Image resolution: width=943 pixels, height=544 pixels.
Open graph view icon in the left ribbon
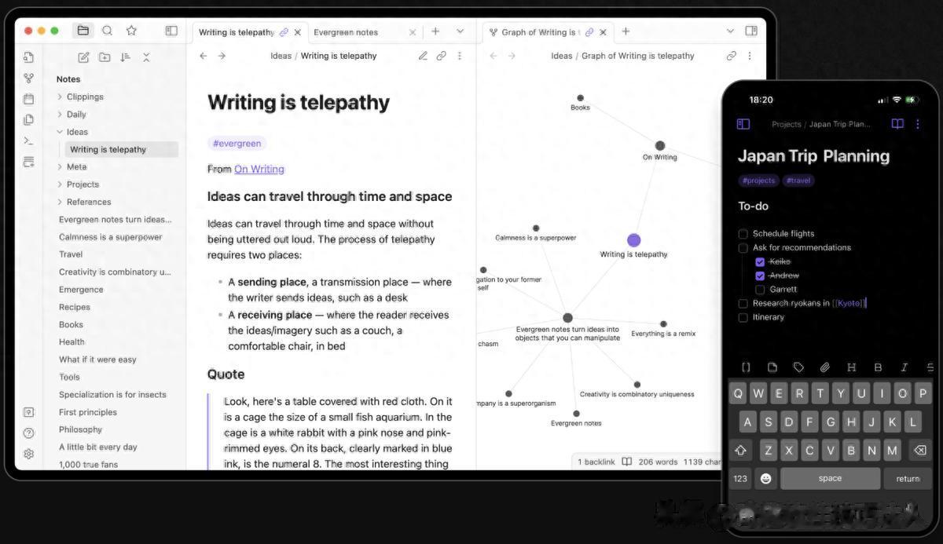click(x=28, y=78)
